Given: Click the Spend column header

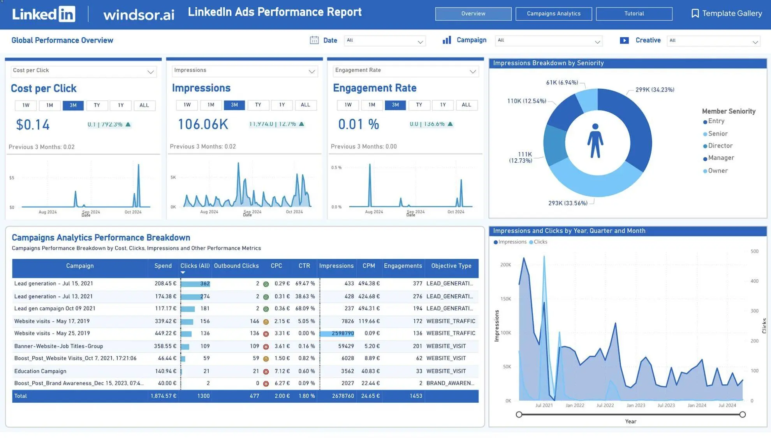Looking at the screenshot, I should click(x=163, y=266).
